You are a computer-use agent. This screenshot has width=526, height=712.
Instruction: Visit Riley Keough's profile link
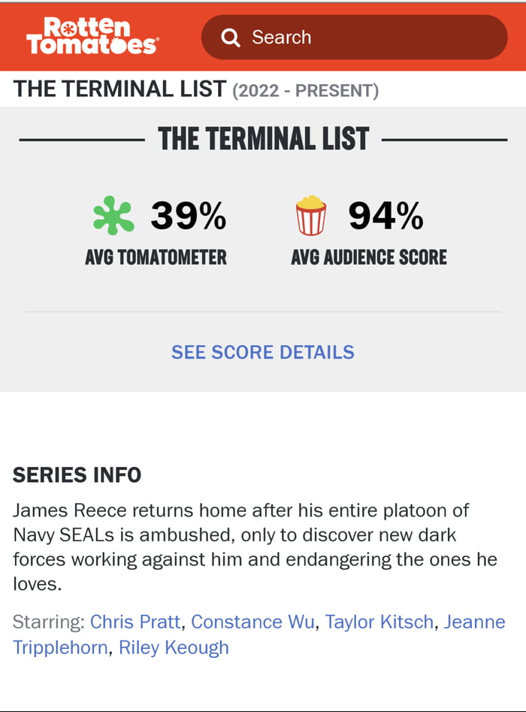[174, 647]
